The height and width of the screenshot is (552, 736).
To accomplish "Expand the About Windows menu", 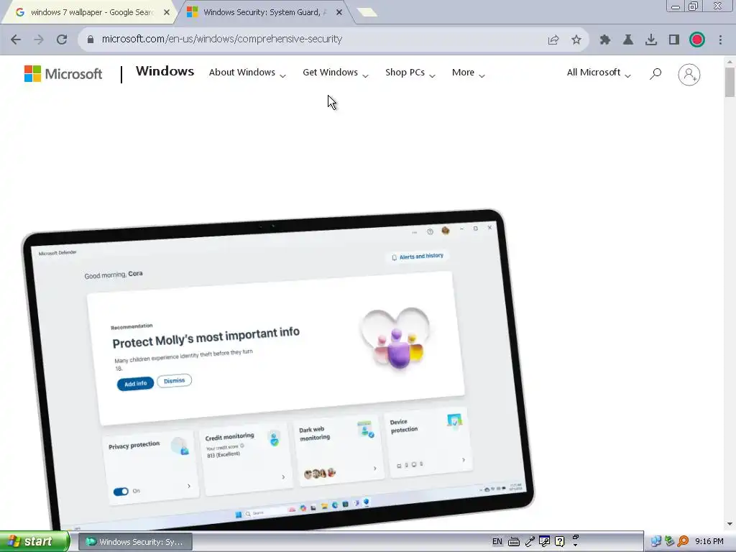I will (247, 73).
